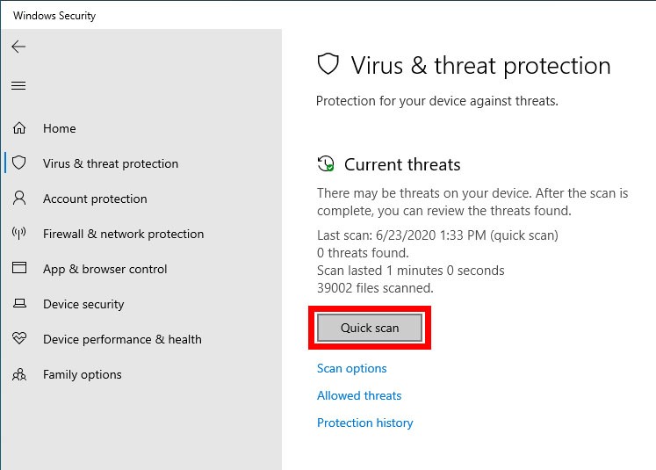The image size is (656, 470).
Task: View Allowed threats link
Action: pyautogui.click(x=359, y=395)
